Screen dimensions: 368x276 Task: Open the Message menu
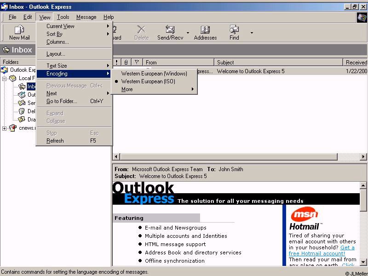click(x=86, y=17)
